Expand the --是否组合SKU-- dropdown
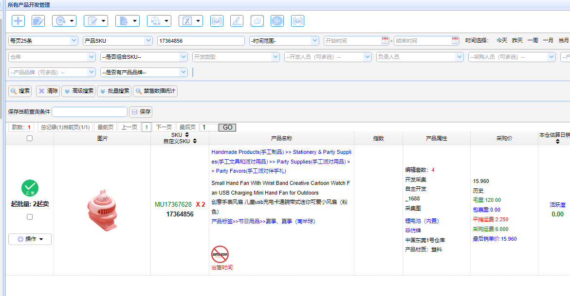 [144, 57]
